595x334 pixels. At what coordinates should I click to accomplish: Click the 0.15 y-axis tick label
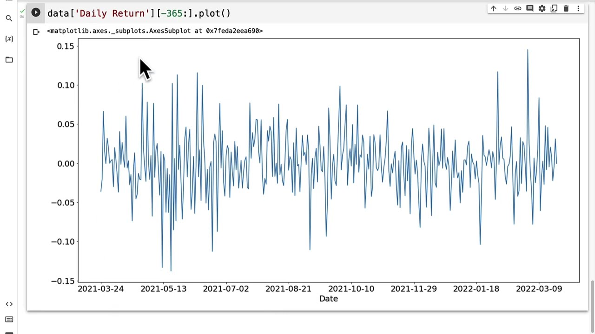click(x=65, y=46)
